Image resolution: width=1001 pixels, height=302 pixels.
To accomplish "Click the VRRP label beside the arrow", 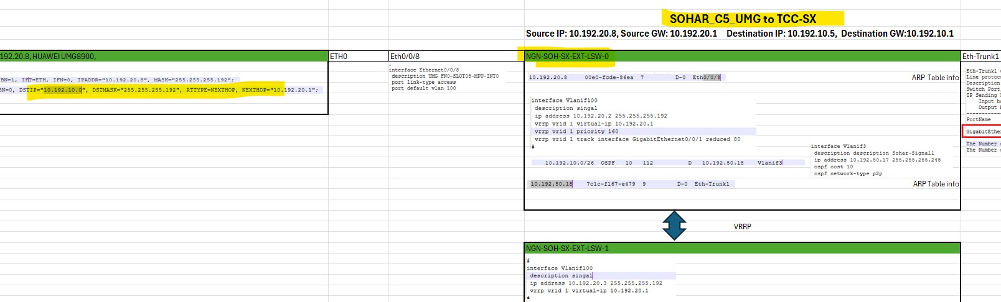I will coord(742,227).
